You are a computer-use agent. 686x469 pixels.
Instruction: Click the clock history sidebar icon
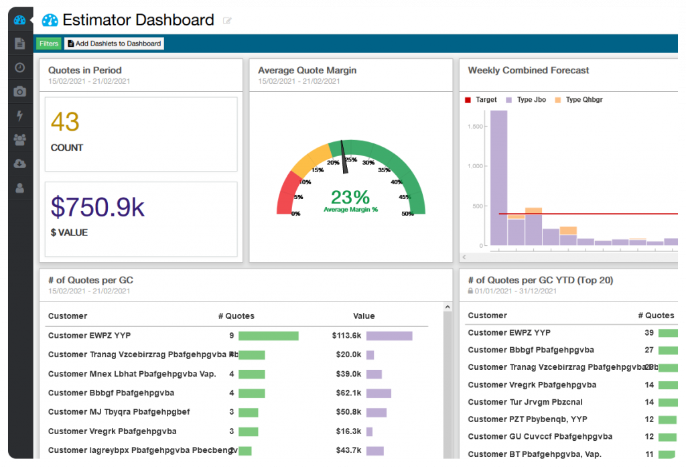click(19, 68)
